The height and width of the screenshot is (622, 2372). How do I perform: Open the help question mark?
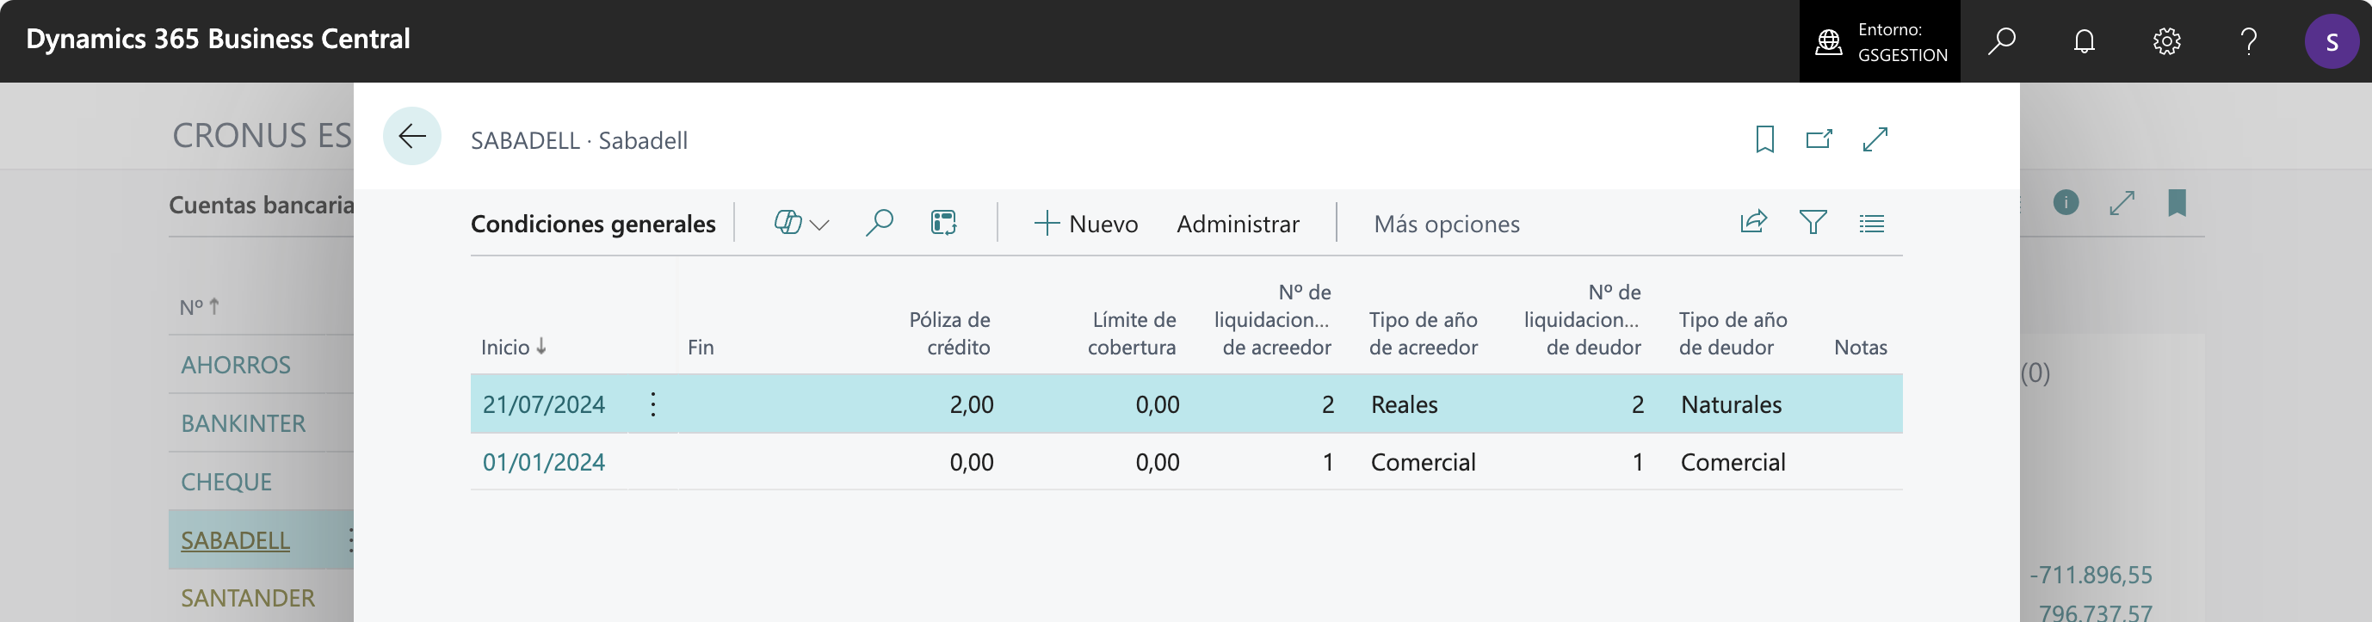click(x=2249, y=41)
